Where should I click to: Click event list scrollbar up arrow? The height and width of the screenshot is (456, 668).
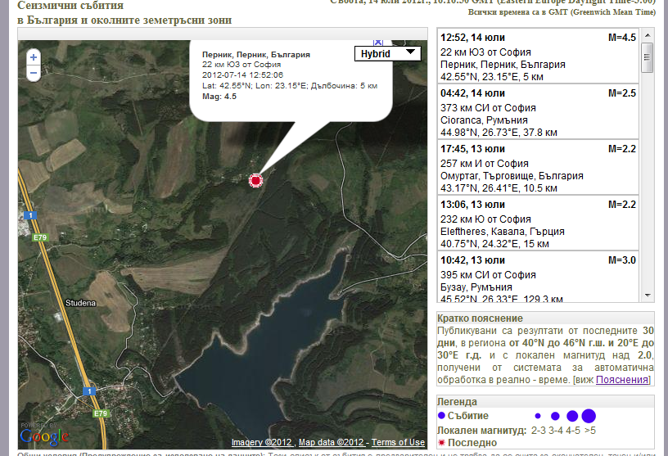pyautogui.click(x=648, y=35)
